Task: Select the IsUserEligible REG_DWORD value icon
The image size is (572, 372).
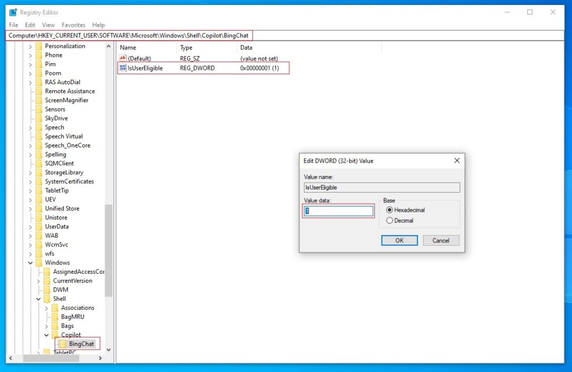Action: click(122, 68)
